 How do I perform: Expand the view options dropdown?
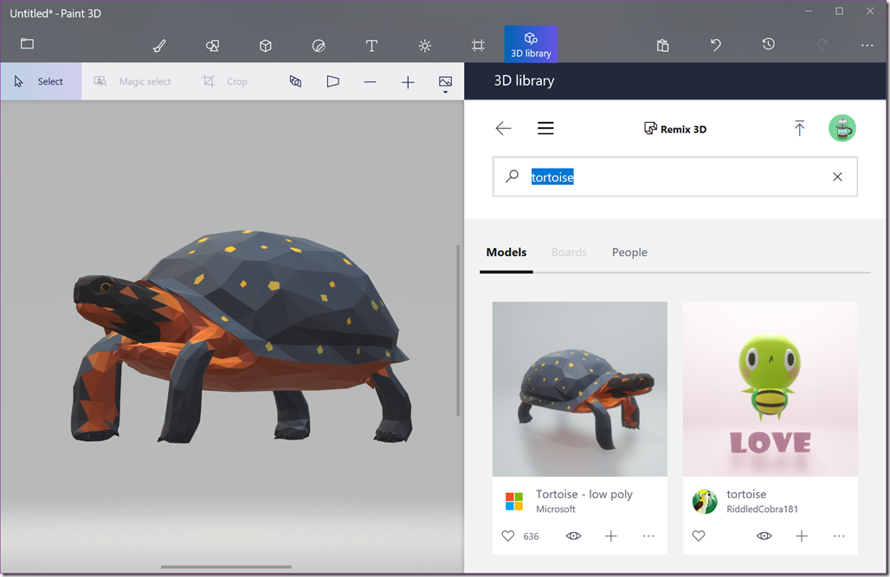point(446,83)
